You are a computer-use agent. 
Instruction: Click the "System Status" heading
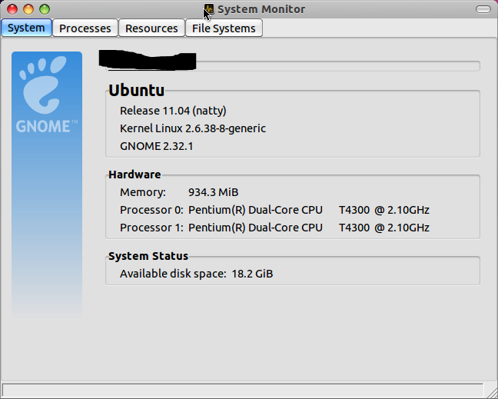coord(148,256)
